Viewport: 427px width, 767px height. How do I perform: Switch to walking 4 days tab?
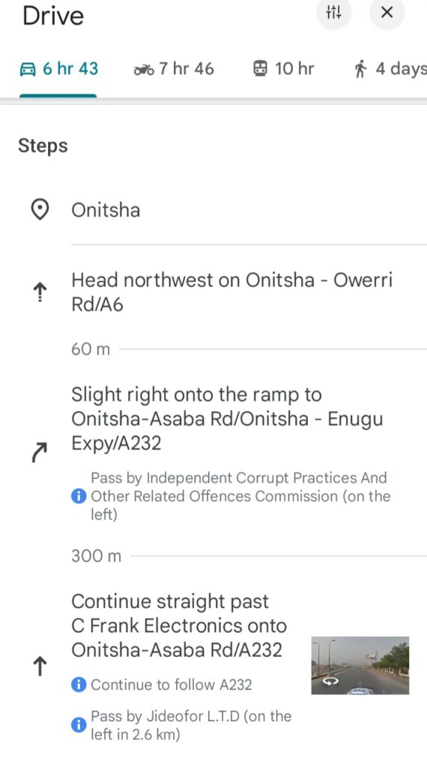click(390, 69)
